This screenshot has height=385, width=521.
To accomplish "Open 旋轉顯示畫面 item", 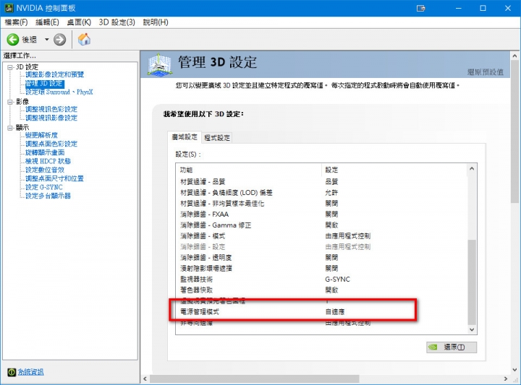I will (45, 152).
